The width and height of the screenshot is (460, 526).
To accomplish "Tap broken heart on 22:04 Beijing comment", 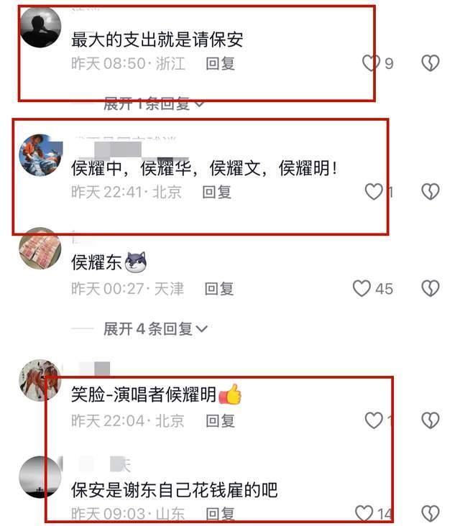I will [x=430, y=420].
